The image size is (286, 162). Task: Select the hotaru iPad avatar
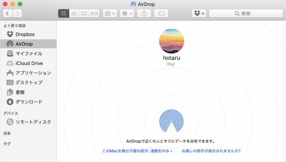click(x=172, y=41)
